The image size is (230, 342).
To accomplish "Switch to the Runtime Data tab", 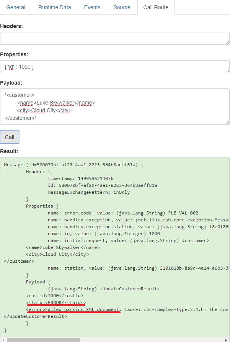I will click(54, 7).
